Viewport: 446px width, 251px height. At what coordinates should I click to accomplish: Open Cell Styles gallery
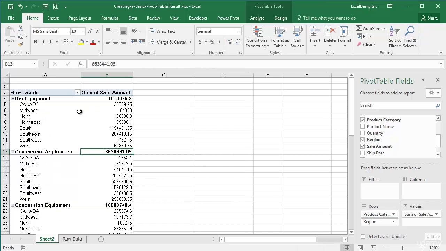tap(297, 37)
